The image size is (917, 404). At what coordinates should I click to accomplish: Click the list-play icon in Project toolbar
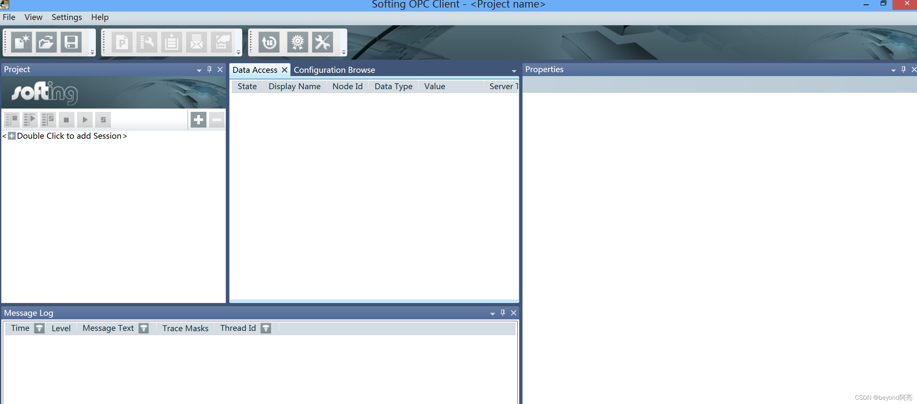30,119
